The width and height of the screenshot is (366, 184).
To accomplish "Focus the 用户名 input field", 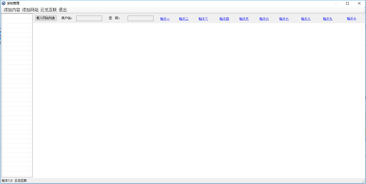I will 89,18.
